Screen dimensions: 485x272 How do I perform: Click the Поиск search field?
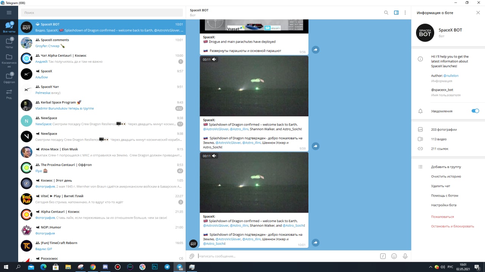pos(102,12)
